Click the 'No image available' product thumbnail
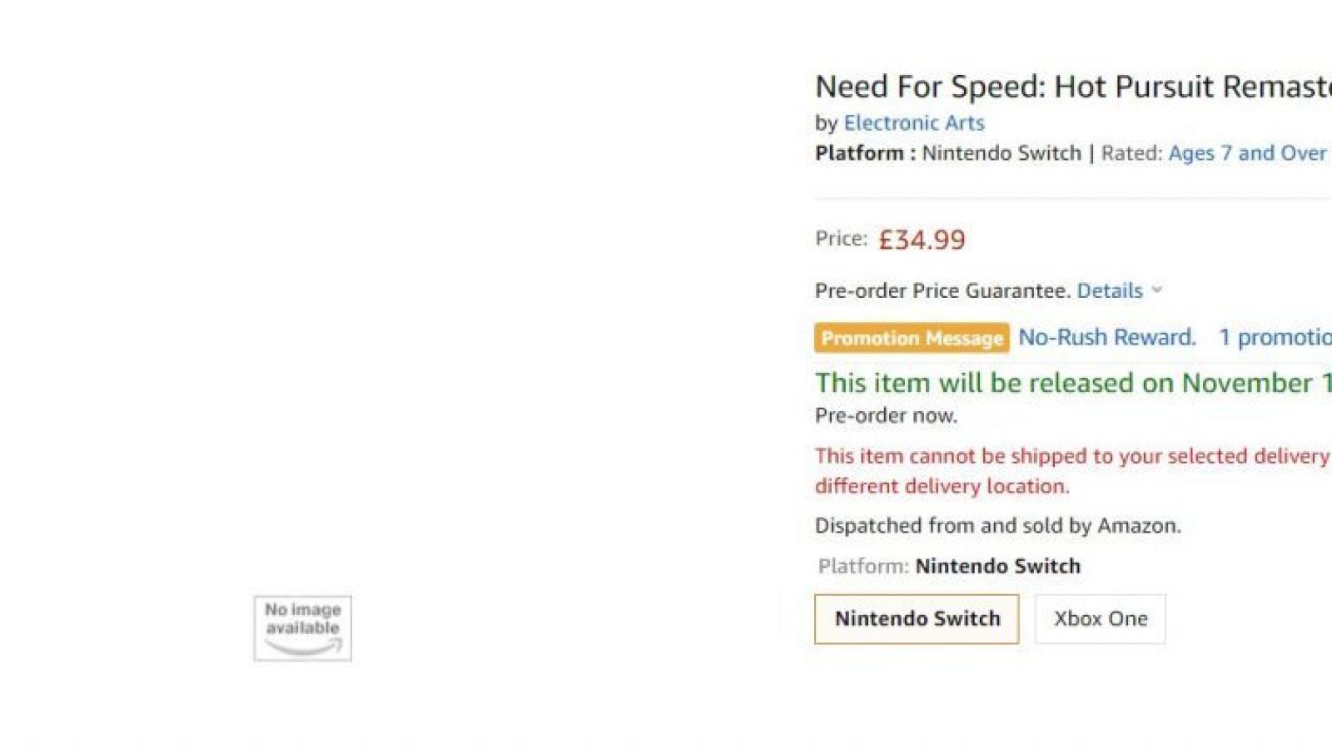The width and height of the screenshot is (1332, 749). point(303,628)
